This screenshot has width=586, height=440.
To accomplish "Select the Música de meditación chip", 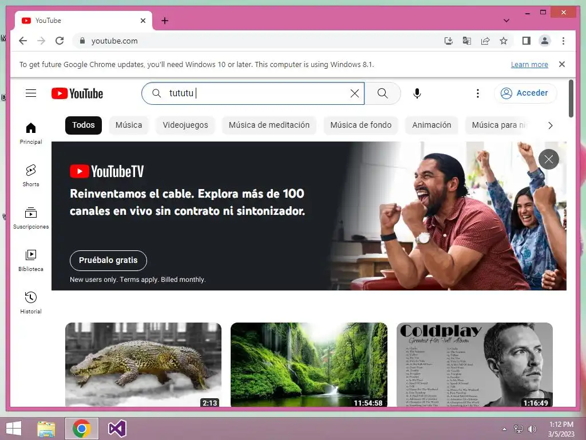I will tap(269, 125).
